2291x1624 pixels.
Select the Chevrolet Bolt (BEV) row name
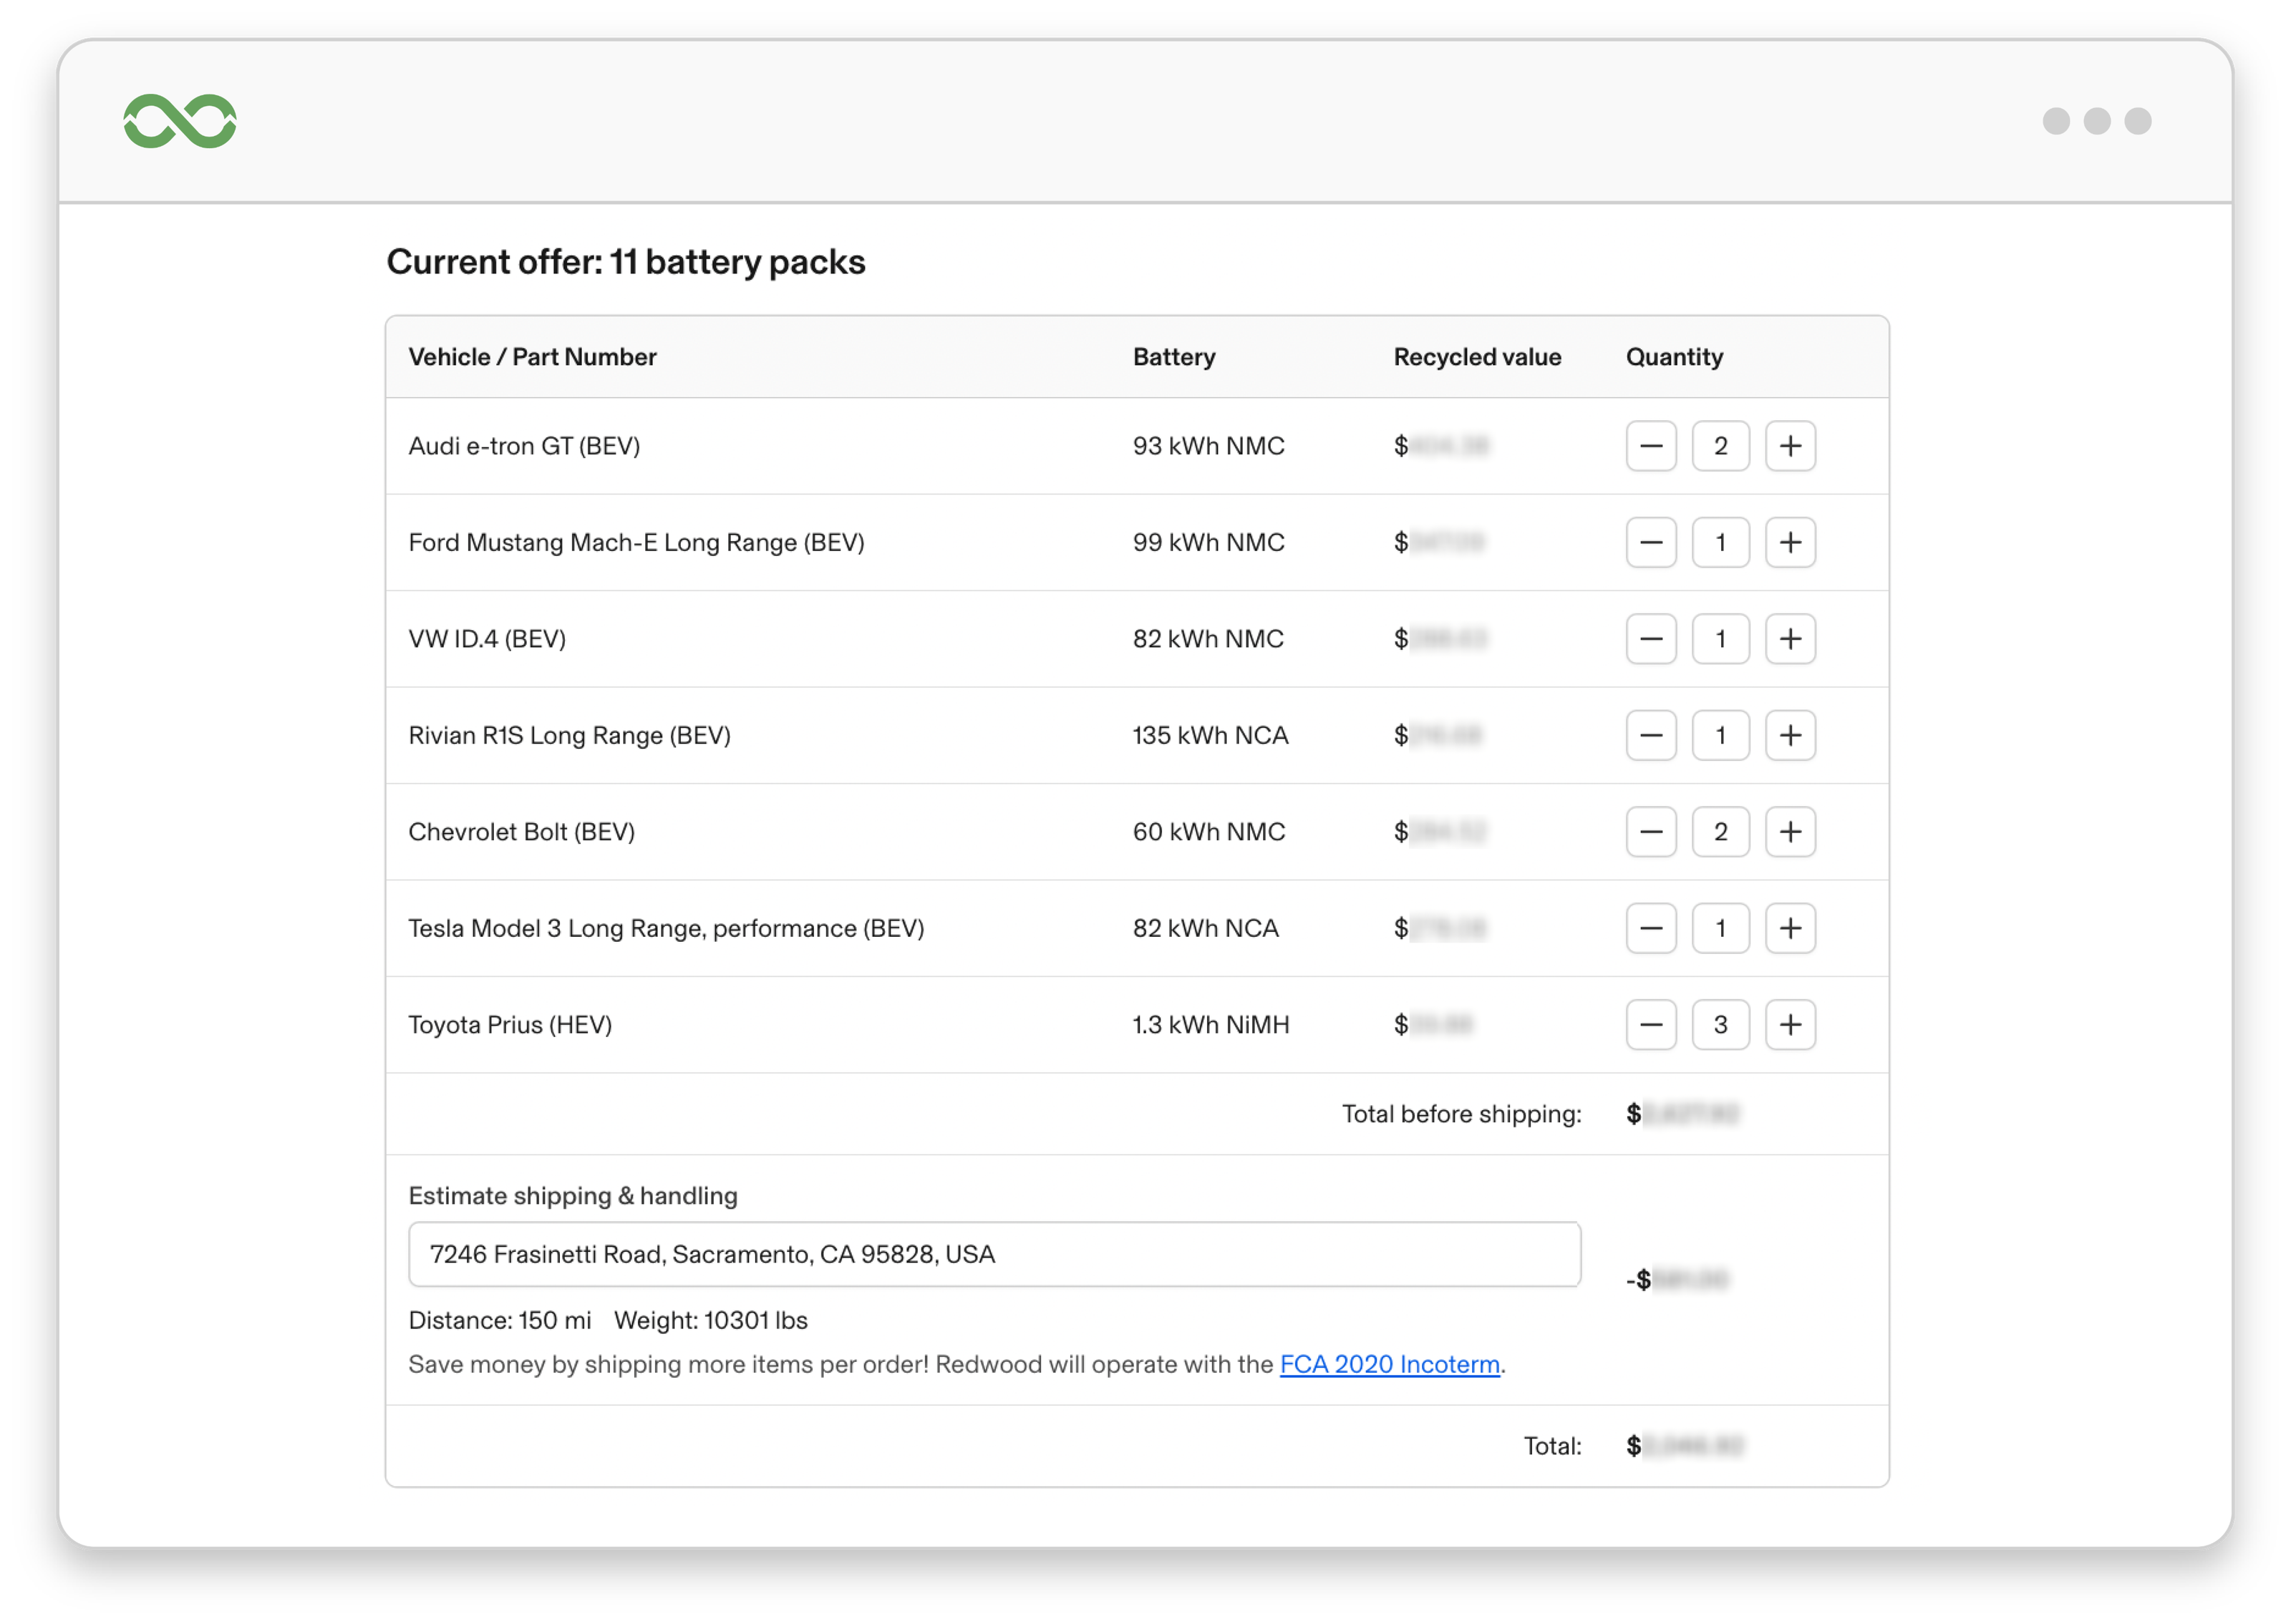tap(521, 832)
